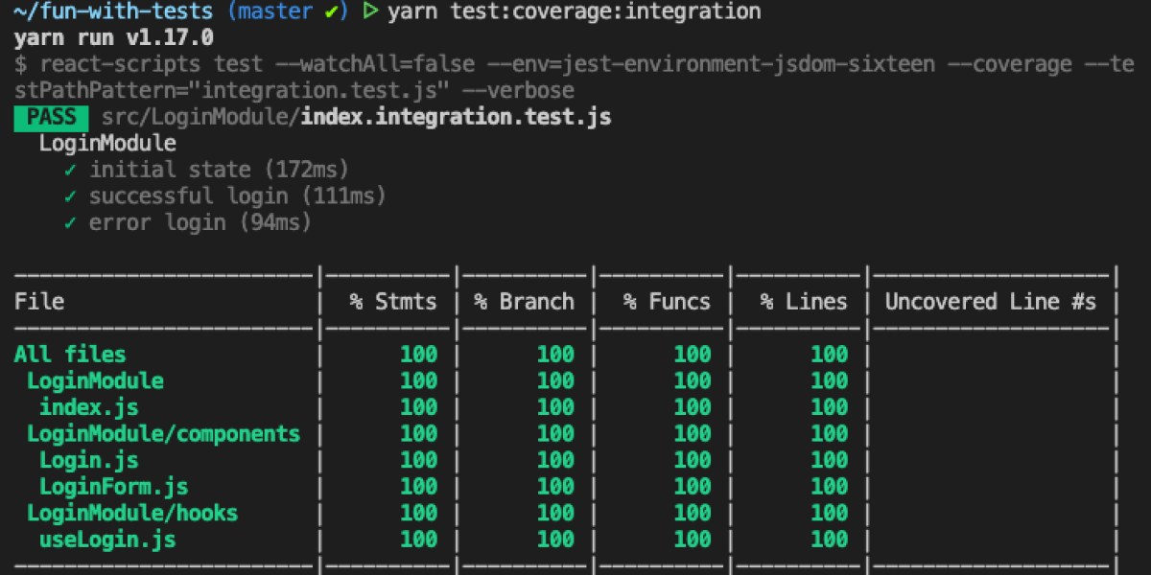The height and width of the screenshot is (575, 1151).
Task: Click the prompt arrow before yarn command
Action: click(x=369, y=12)
